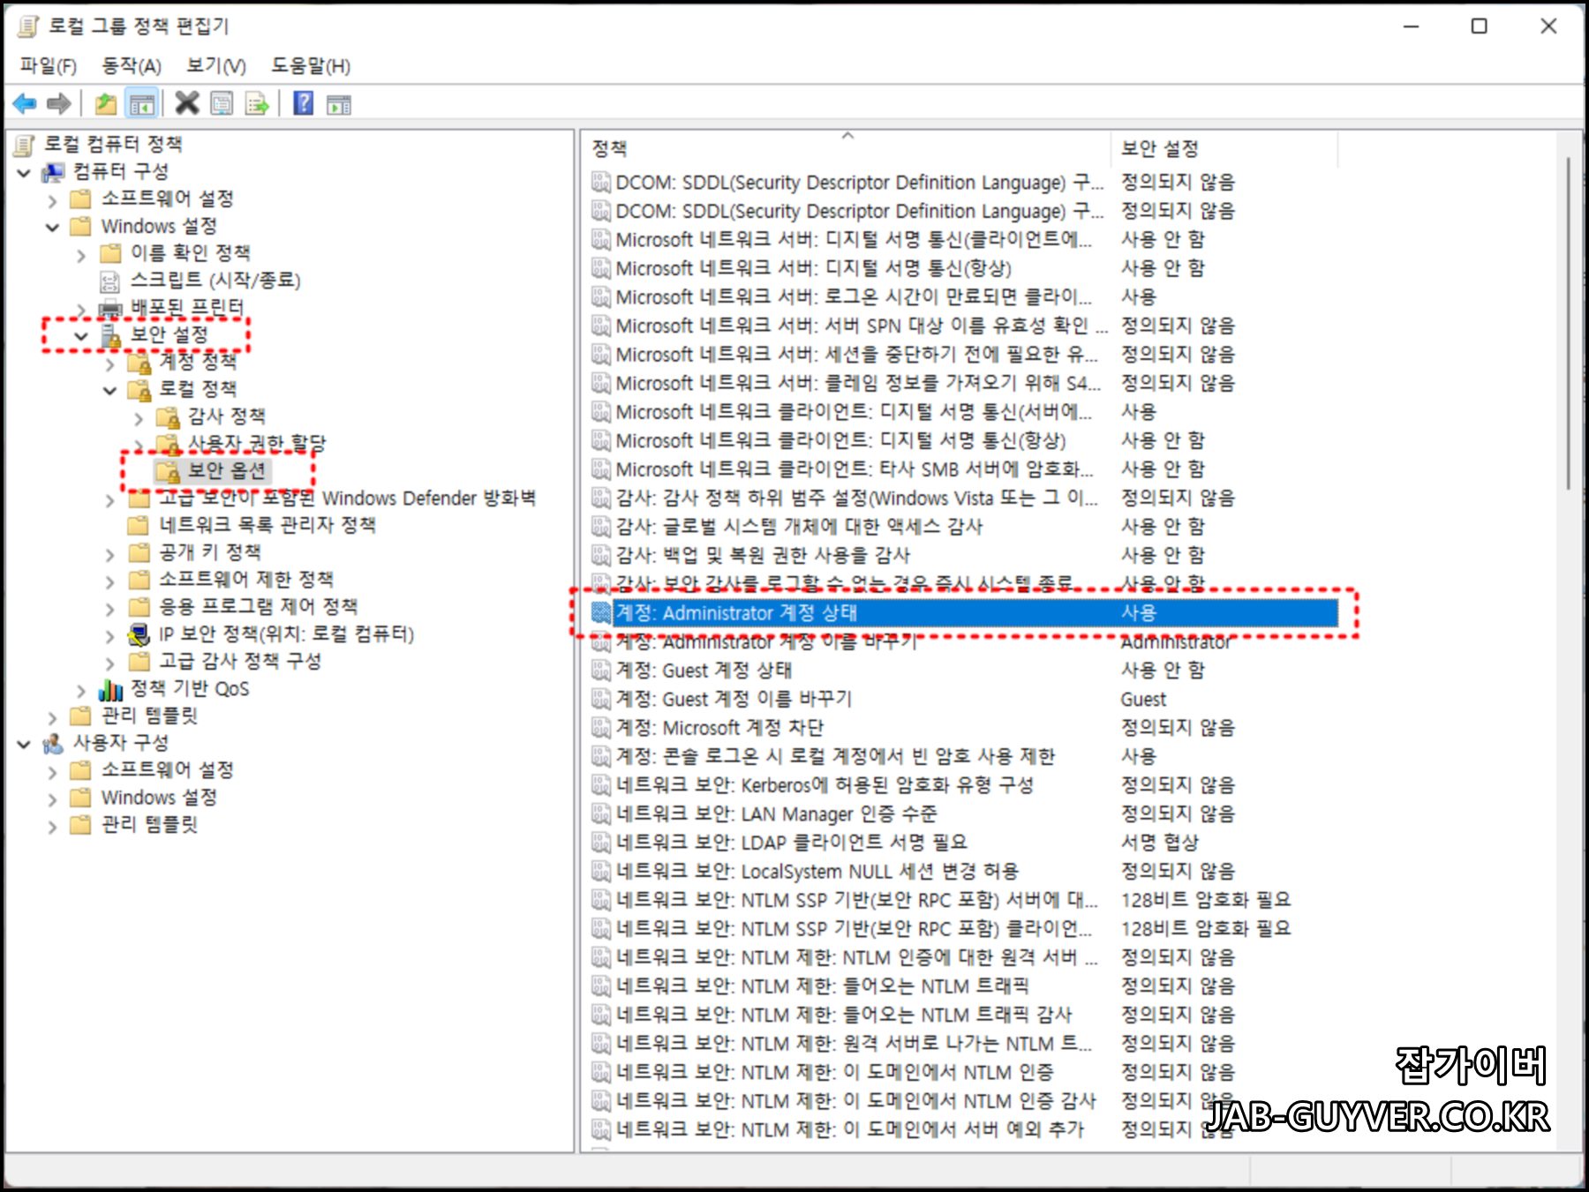Open Help using the question mark icon

click(x=302, y=104)
